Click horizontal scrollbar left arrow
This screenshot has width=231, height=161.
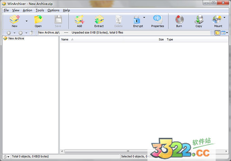[62, 151]
